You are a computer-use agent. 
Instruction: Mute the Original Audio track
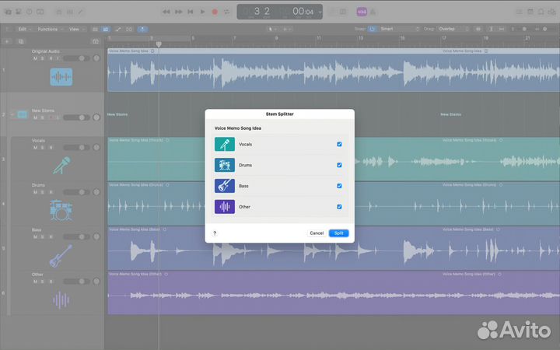pos(35,58)
